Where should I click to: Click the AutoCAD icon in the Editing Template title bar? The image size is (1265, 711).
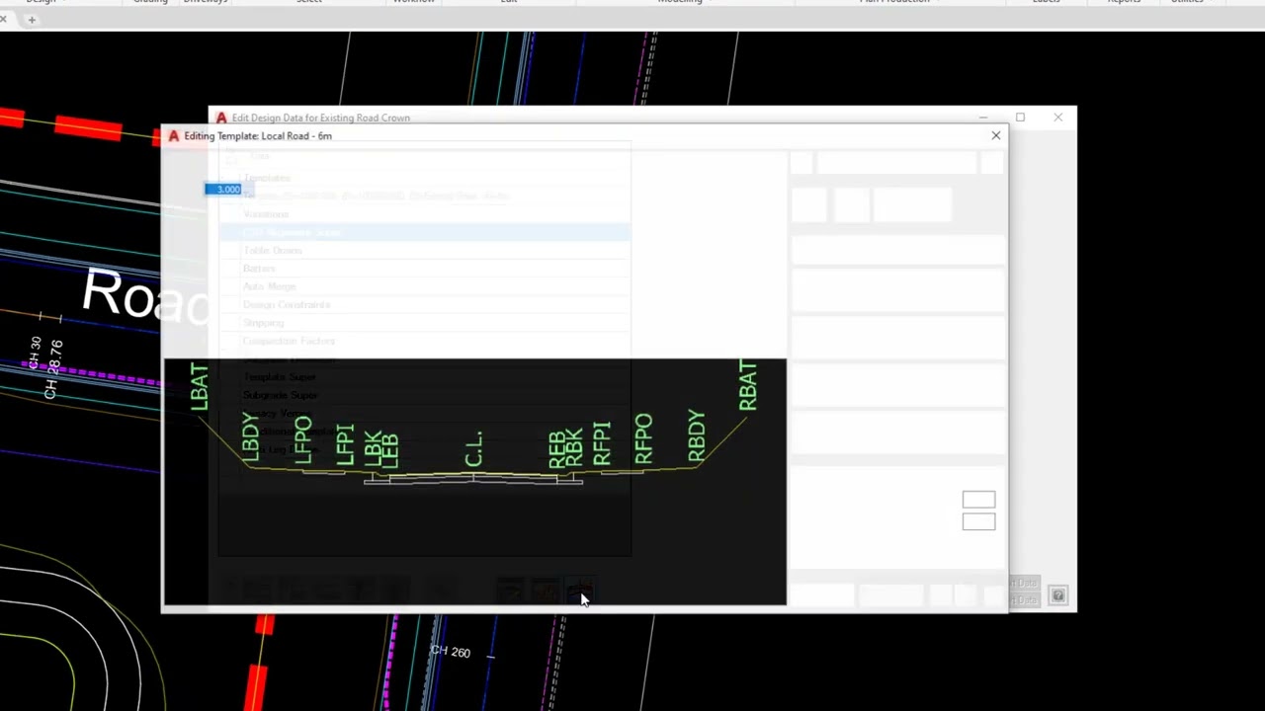pyautogui.click(x=174, y=136)
